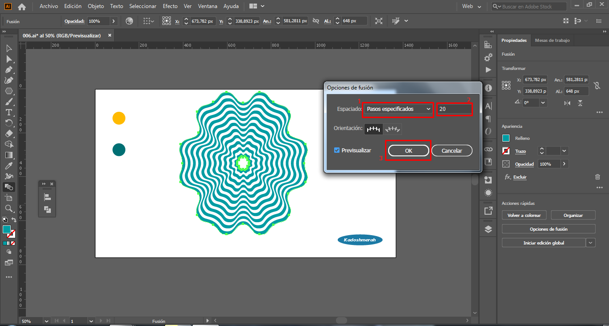Select the Direct Selection tool
The width and height of the screenshot is (609, 326).
9,59
